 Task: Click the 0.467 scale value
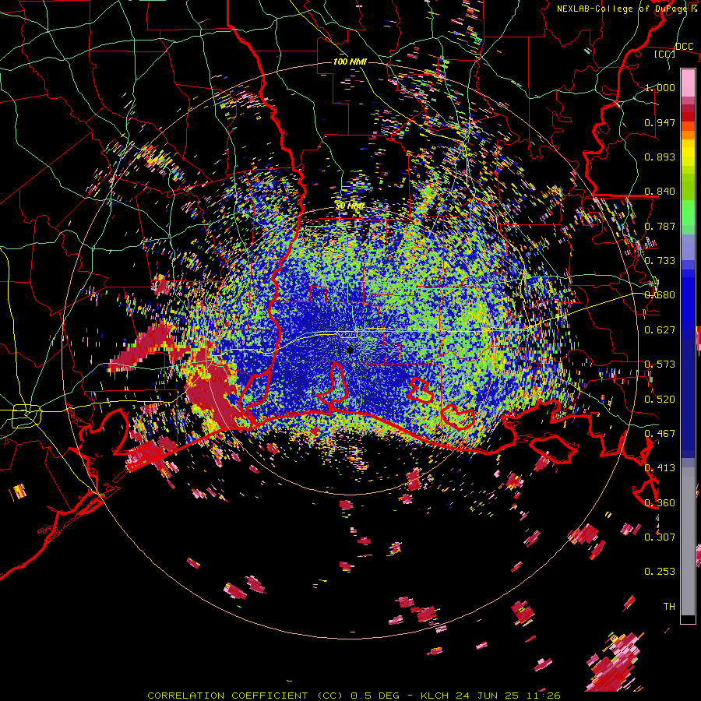[660, 434]
